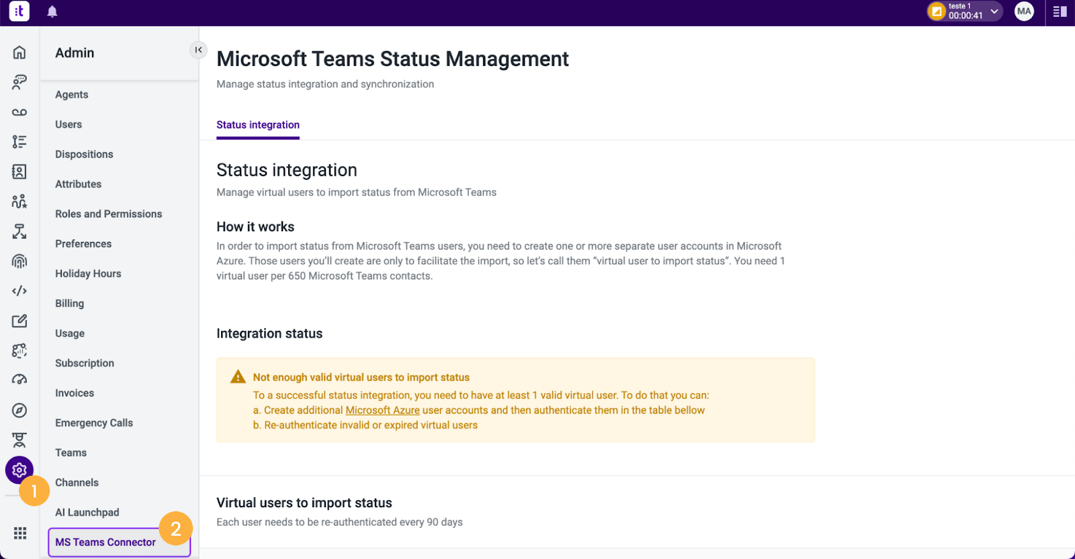The height and width of the screenshot is (559, 1075).
Task: Switch to the Status integration tab
Action: point(258,125)
